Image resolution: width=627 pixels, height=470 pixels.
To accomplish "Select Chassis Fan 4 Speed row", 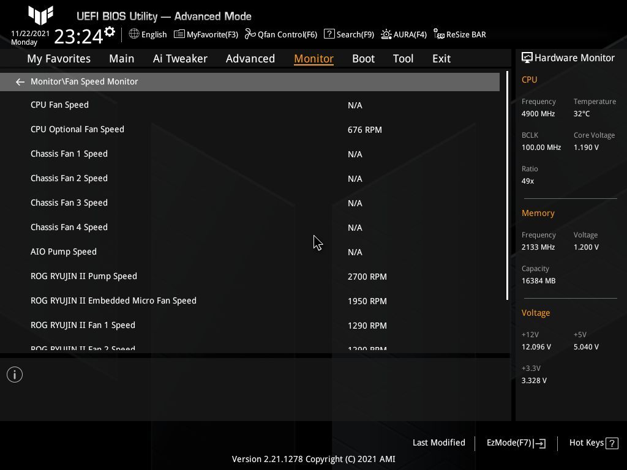I will [250, 227].
